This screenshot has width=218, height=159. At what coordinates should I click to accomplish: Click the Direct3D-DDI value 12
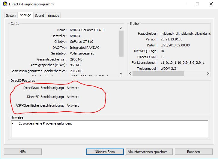pos(163,57)
